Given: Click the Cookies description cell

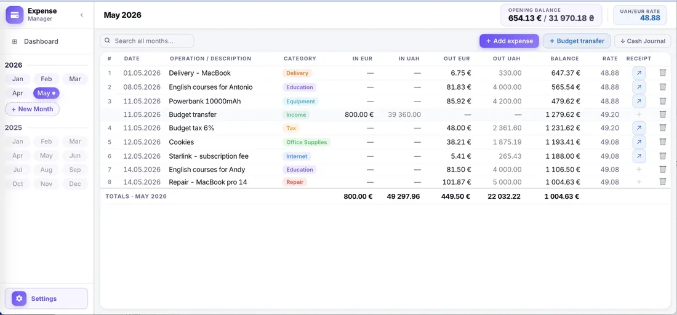Looking at the screenshot, I should coord(182,142).
